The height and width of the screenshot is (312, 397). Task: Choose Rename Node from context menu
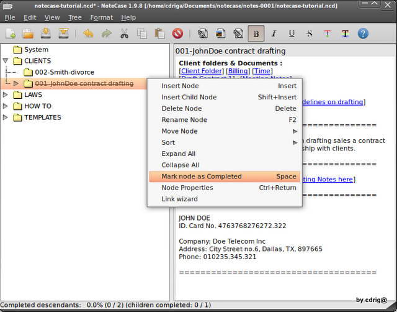tap(225, 120)
